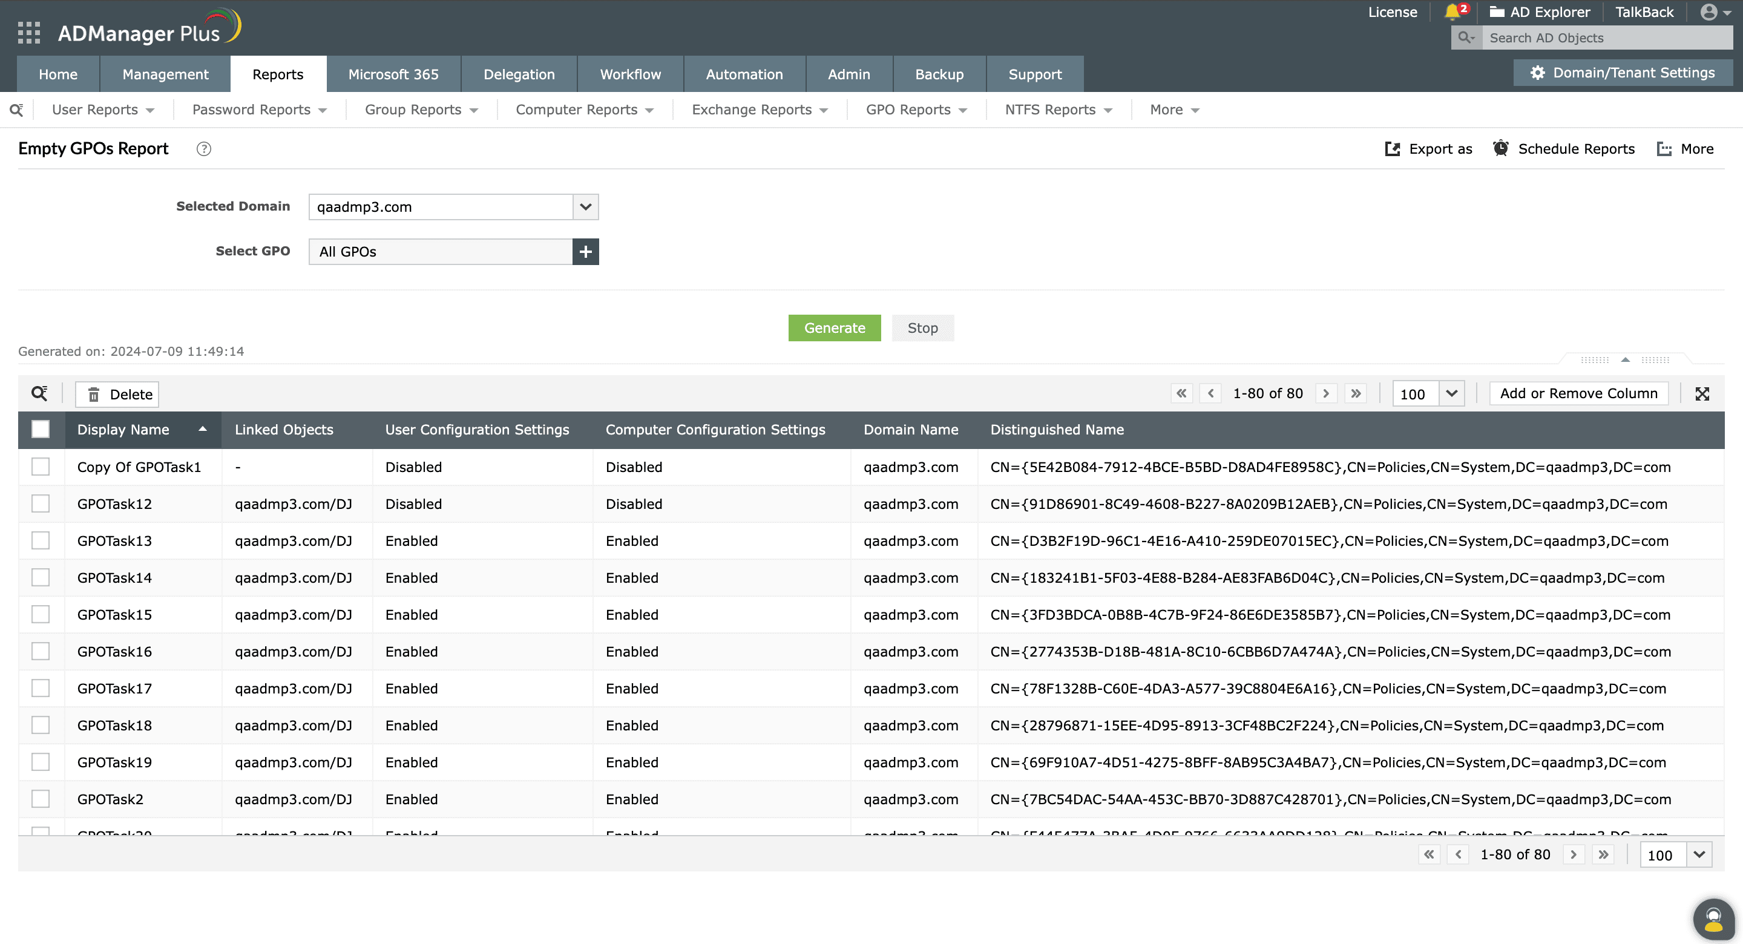Viewport: 1743px width, 944px height.
Task: Go to last page in top pager
Action: point(1355,393)
